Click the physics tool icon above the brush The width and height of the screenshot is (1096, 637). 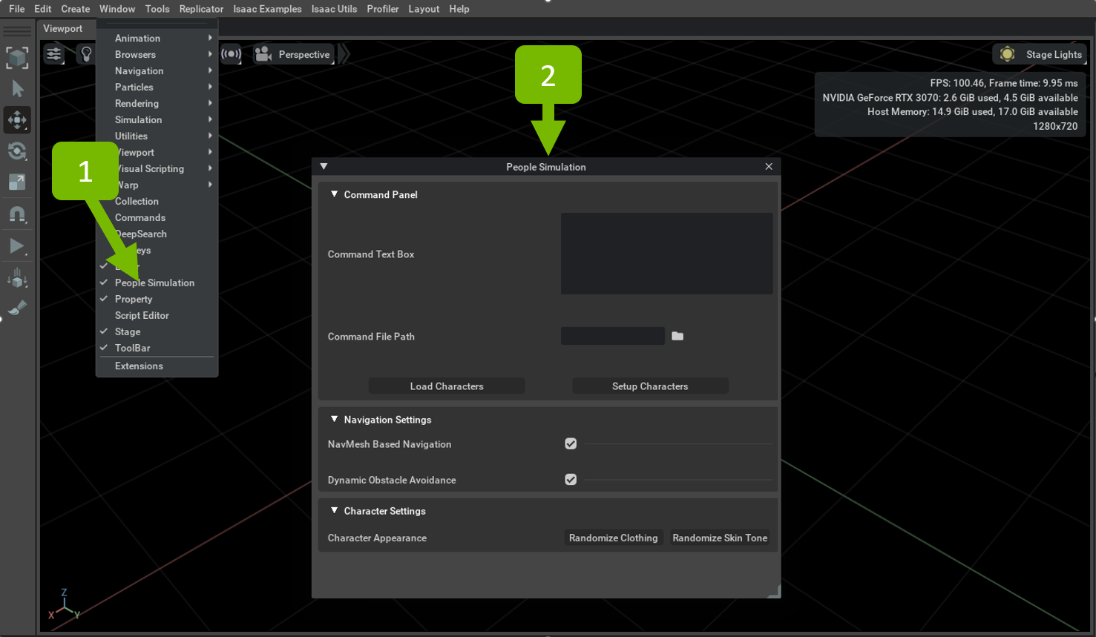pos(17,279)
